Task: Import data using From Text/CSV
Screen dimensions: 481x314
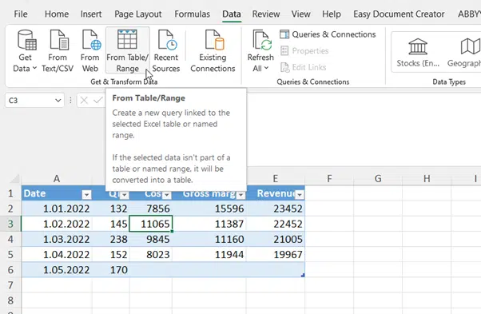Action: click(x=58, y=51)
